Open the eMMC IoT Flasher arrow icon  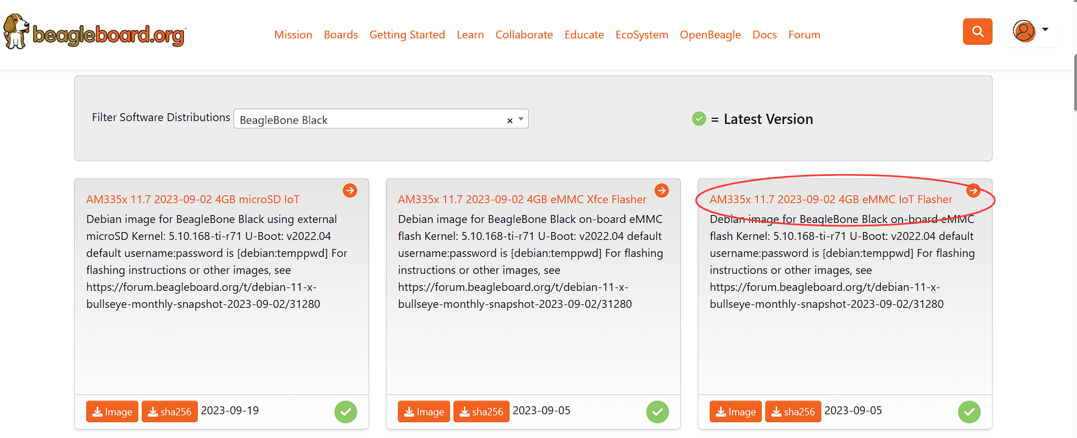click(973, 191)
